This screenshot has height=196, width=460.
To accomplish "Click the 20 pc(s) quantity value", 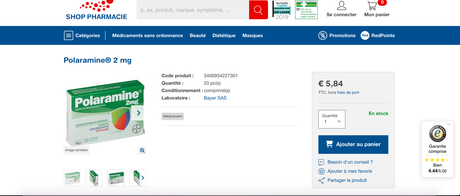I will tap(212, 83).
